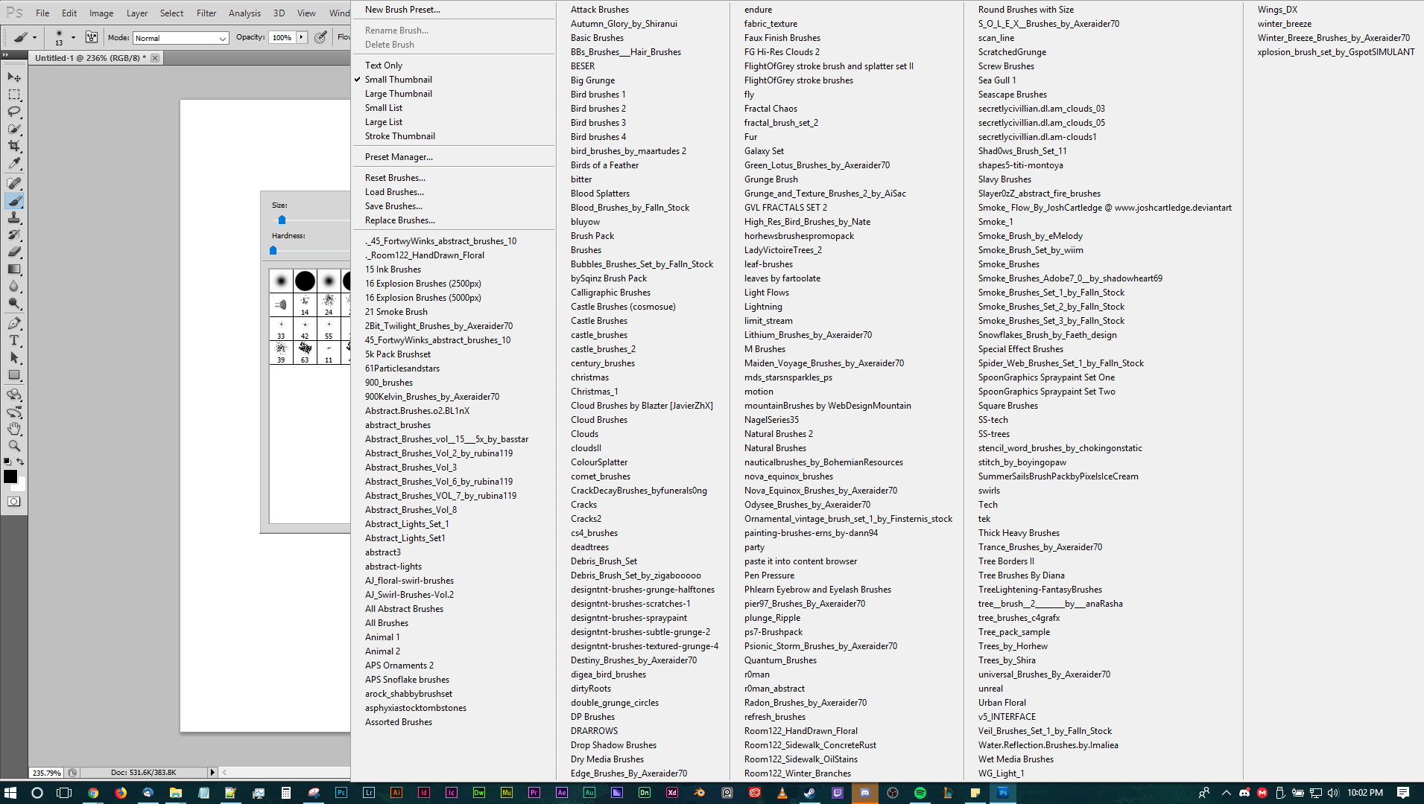Open the brush preset picker arrow

pyautogui.click(x=73, y=37)
